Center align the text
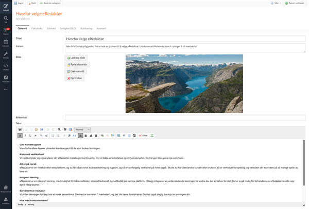The width and height of the screenshot is (309, 209). (85, 136)
